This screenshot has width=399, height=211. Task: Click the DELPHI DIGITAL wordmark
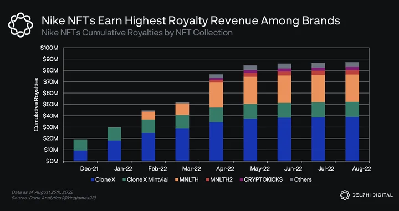pos(372,195)
